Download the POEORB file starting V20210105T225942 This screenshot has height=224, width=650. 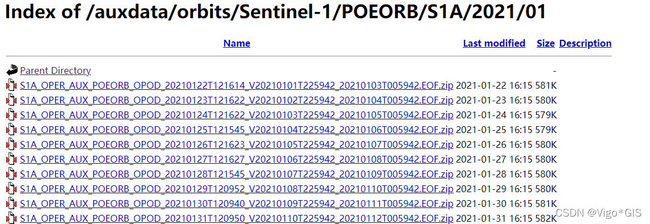(x=237, y=145)
